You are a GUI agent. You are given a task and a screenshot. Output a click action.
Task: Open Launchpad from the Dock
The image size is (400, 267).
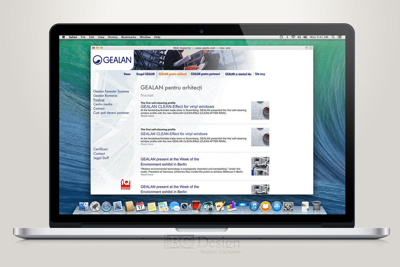[95, 206]
